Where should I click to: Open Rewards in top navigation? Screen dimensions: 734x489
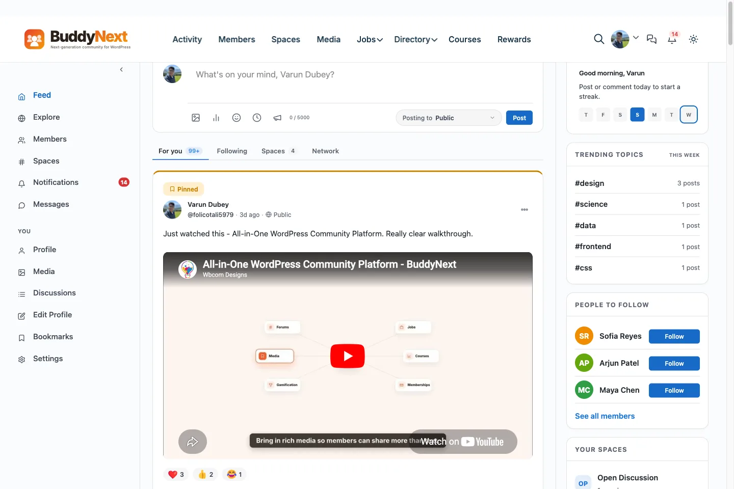click(x=514, y=39)
